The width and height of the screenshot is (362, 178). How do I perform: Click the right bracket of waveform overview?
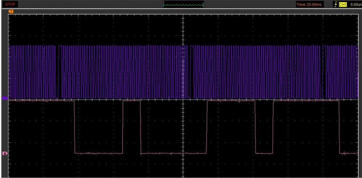pos(203,5)
